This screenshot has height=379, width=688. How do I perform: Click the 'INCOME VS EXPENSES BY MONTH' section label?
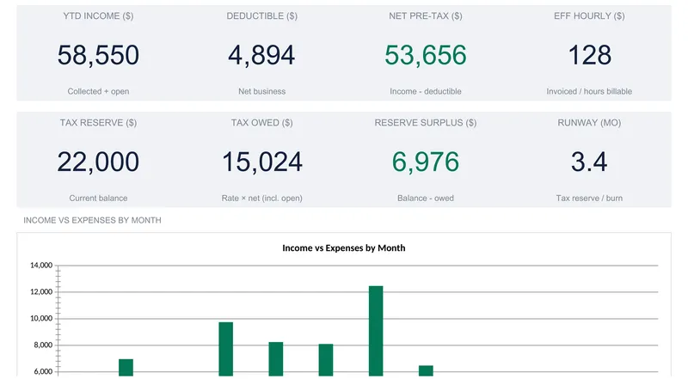[92, 221]
